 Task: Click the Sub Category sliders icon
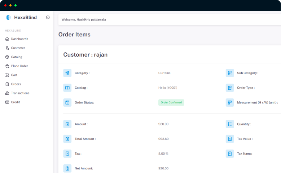(230, 73)
